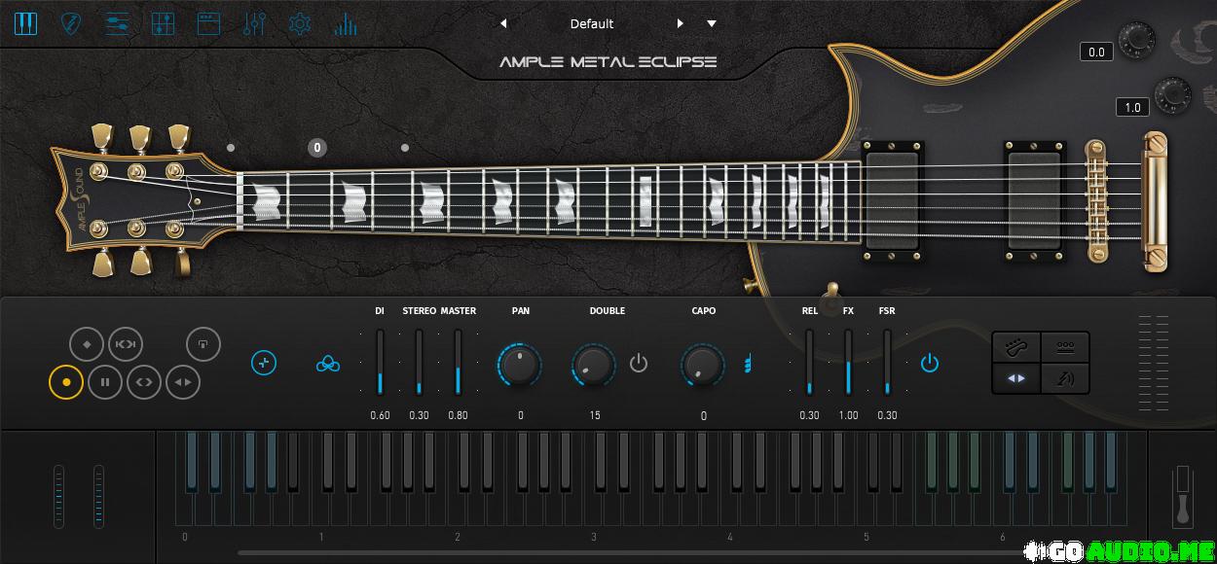
Task: Set the FSR slider
Action: tap(887, 362)
